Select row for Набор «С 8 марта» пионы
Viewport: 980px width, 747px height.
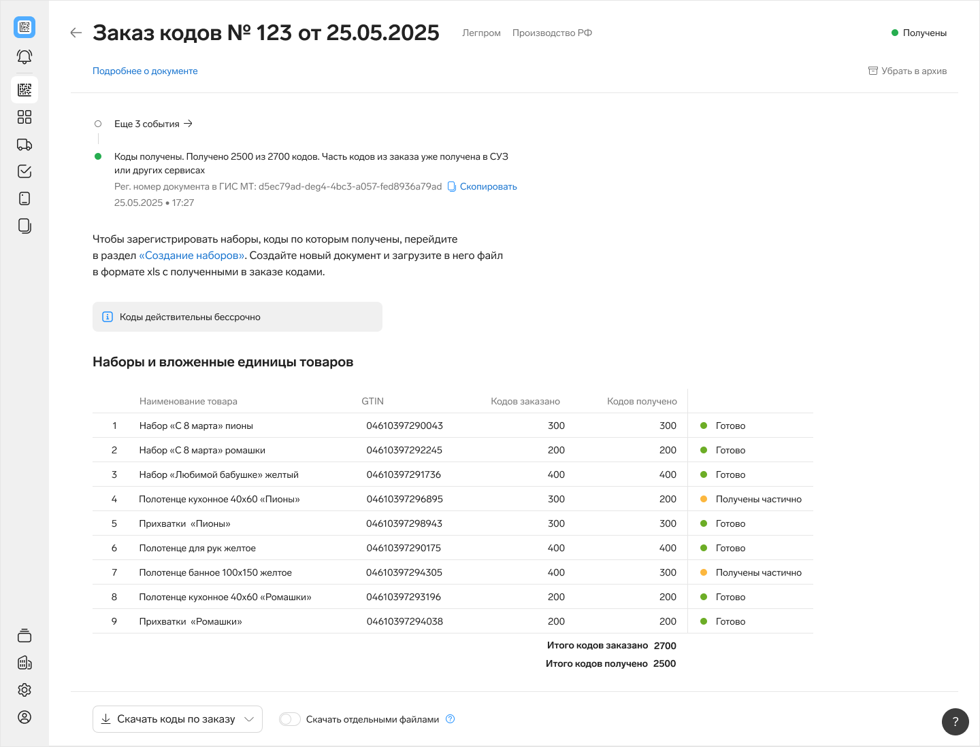coord(196,425)
